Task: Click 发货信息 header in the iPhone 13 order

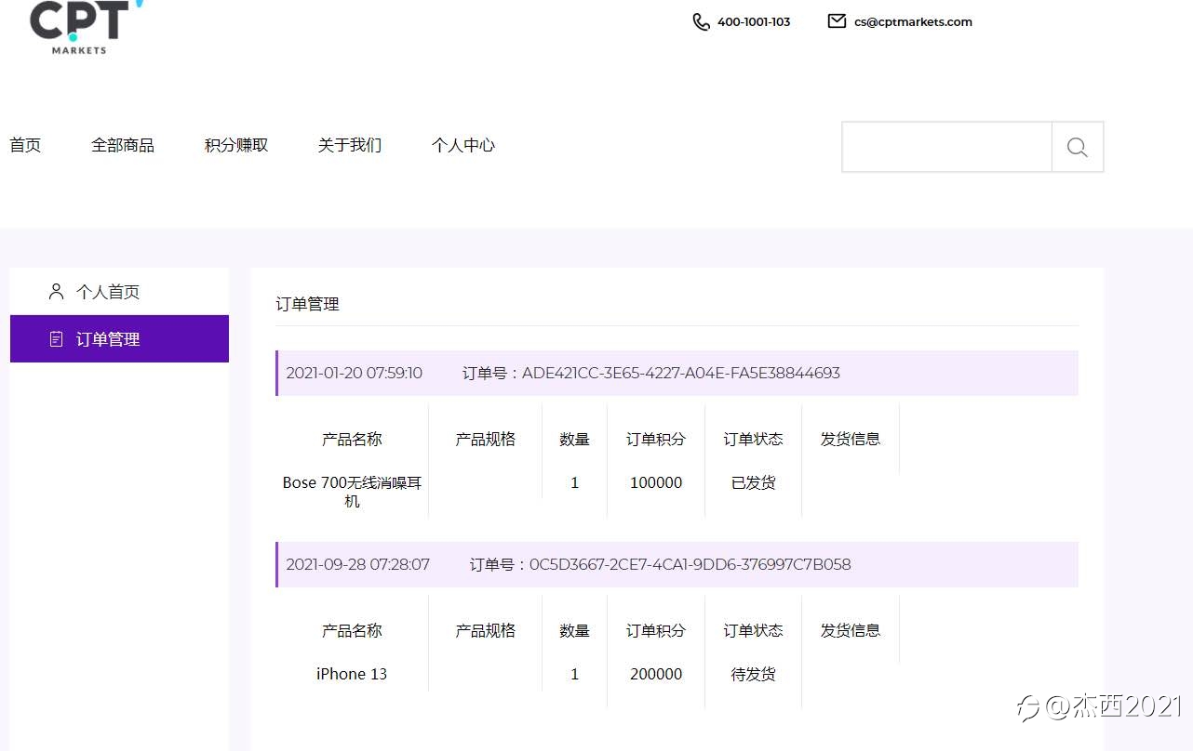Action: 851,630
